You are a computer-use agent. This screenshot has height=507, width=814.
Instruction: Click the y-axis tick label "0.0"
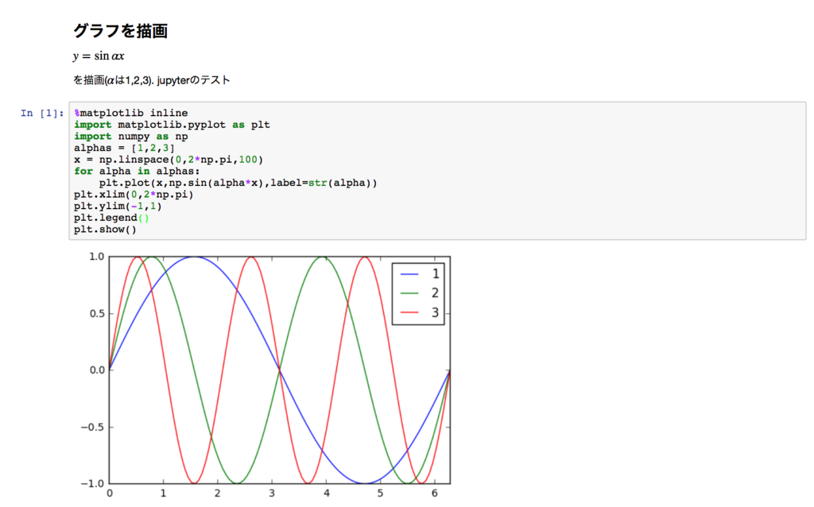pyautogui.click(x=96, y=370)
